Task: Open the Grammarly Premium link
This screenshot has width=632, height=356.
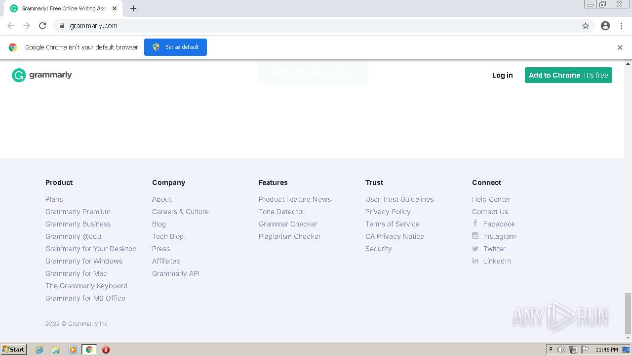Action: point(78,212)
